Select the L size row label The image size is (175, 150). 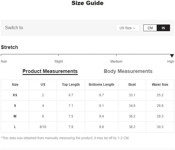point(15,127)
